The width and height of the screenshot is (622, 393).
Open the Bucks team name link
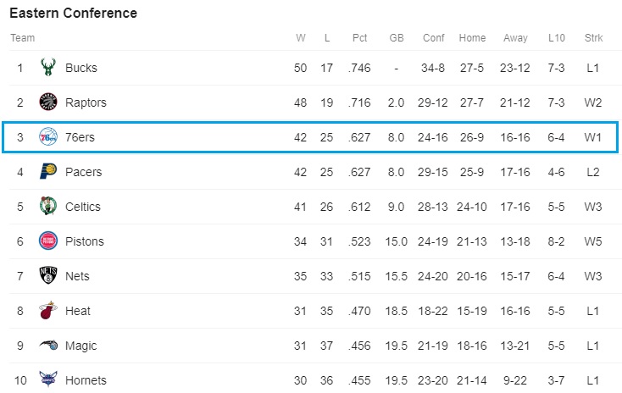point(81,69)
